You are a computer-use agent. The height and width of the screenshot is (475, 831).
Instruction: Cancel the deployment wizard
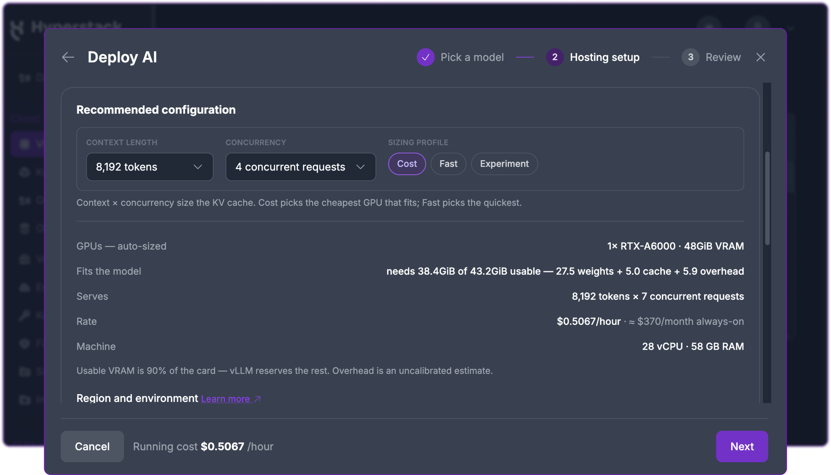(x=92, y=446)
